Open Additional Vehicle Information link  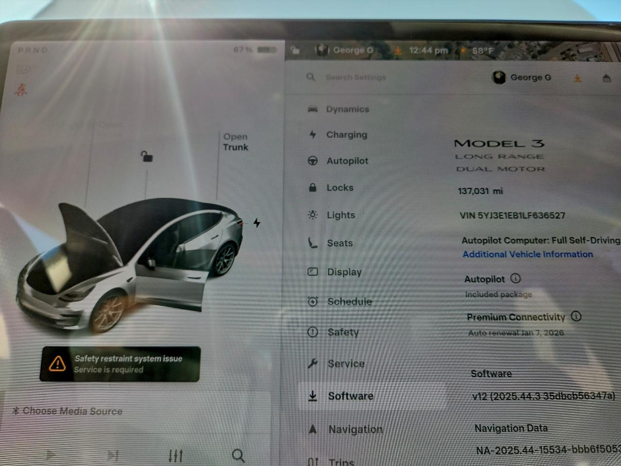click(x=528, y=254)
